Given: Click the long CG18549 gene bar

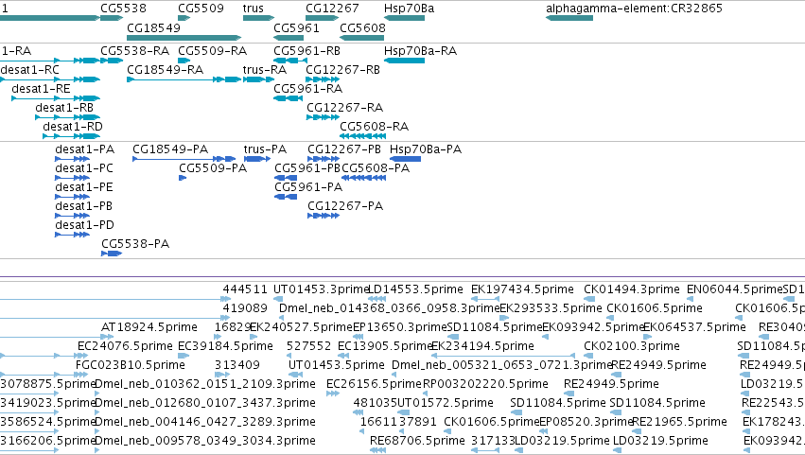Looking at the screenshot, I should click(184, 38).
